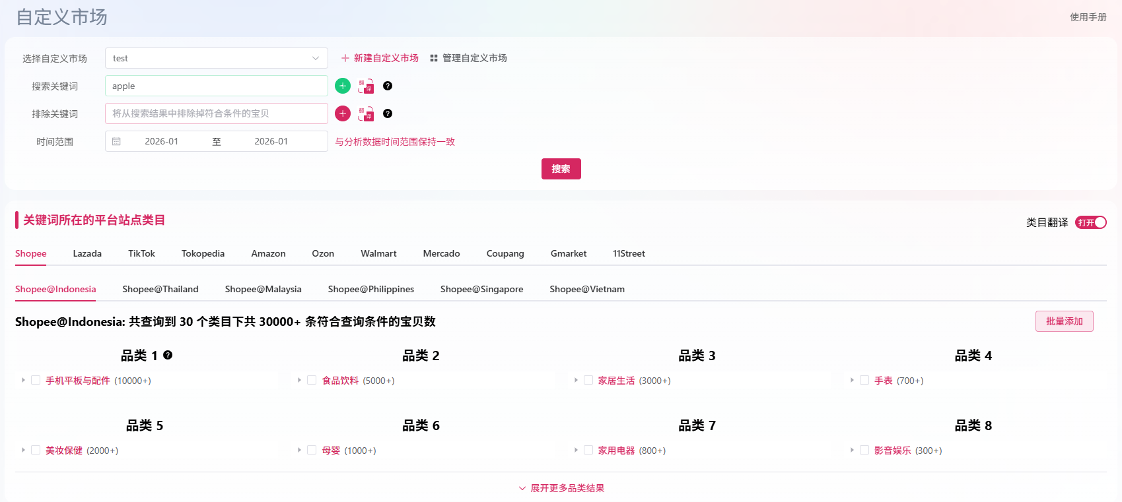Select the Shopee@Thailand site tab

(x=160, y=289)
